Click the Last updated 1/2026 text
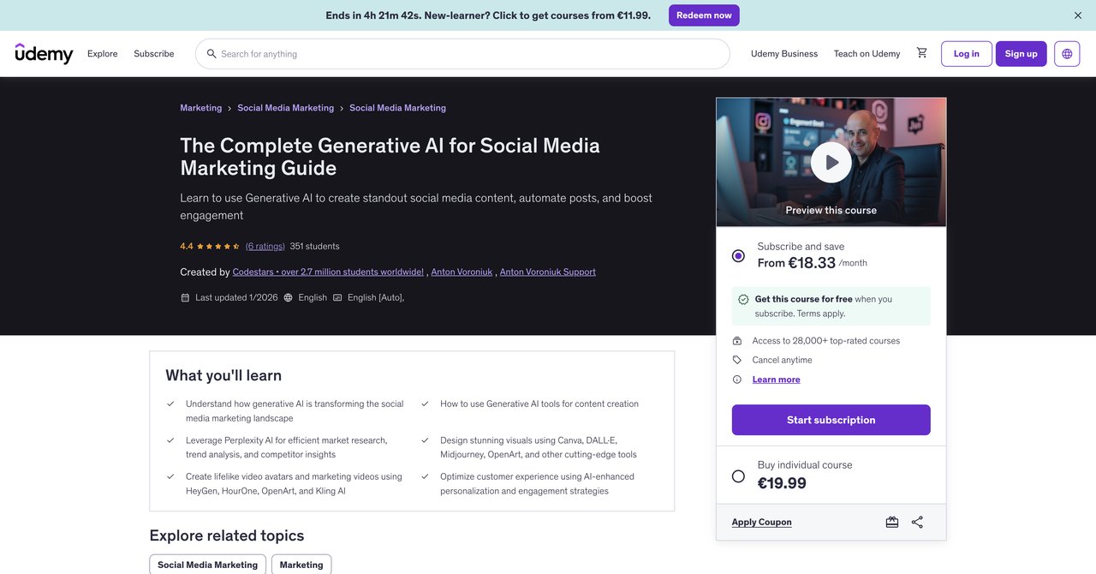 (236, 298)
